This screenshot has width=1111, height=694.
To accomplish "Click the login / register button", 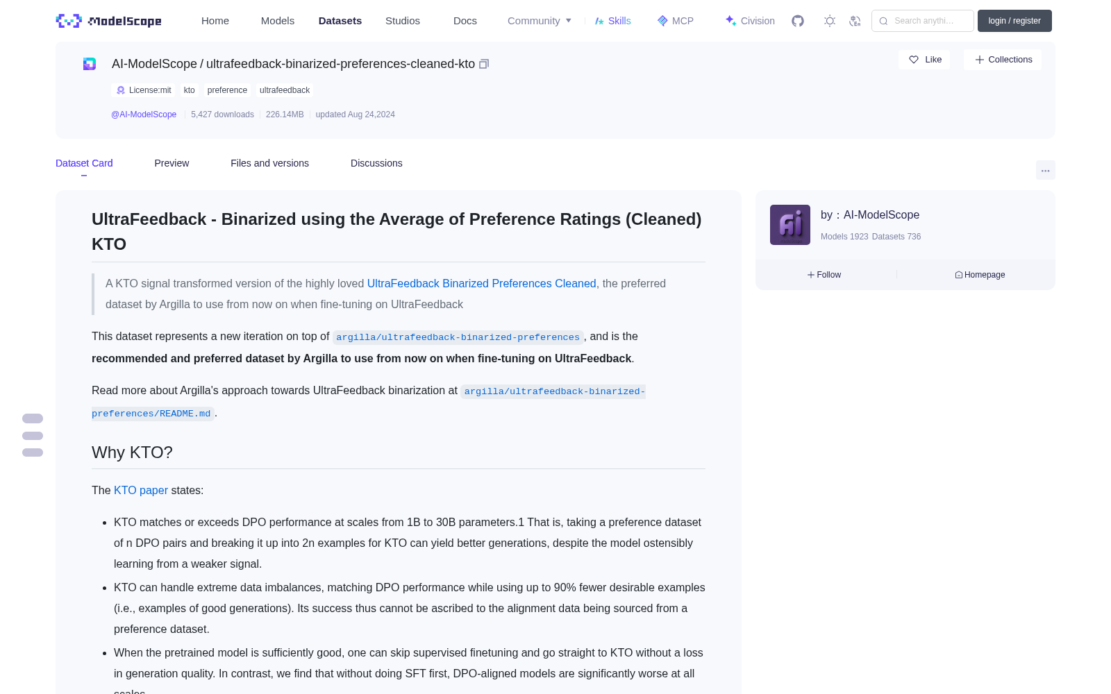I will coord(1014,21).
